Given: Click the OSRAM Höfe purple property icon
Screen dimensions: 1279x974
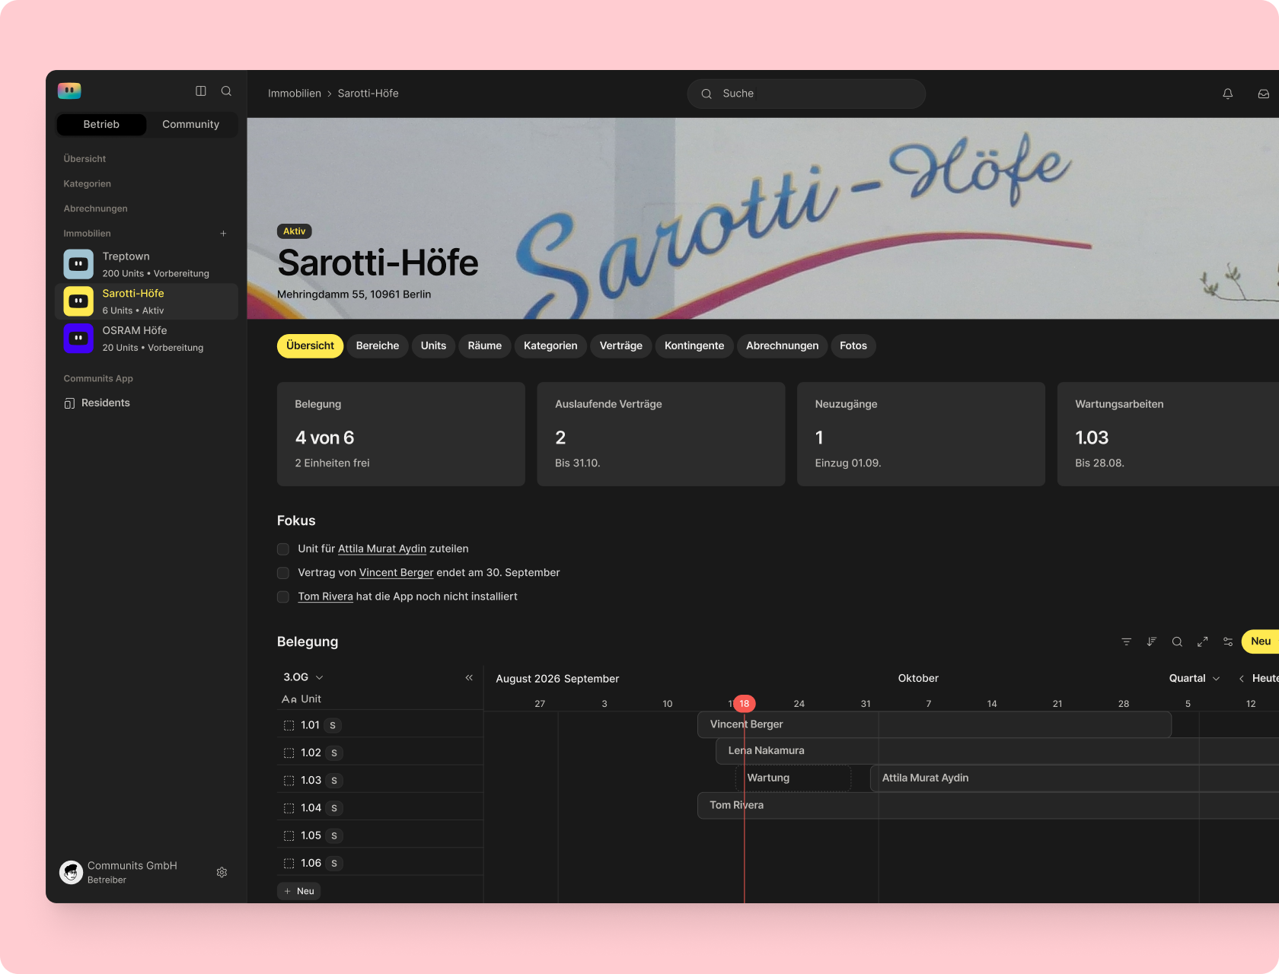Looking at the screenshot, I should pos(78,338).
